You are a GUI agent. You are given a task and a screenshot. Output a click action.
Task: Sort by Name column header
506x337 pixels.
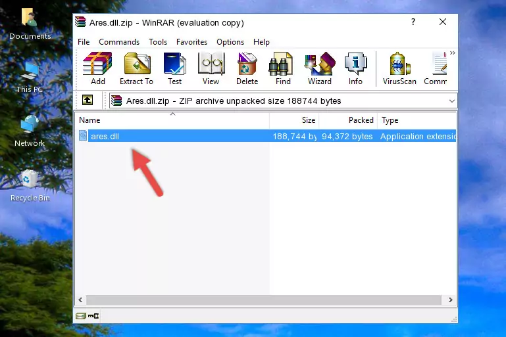coord(172,120)
